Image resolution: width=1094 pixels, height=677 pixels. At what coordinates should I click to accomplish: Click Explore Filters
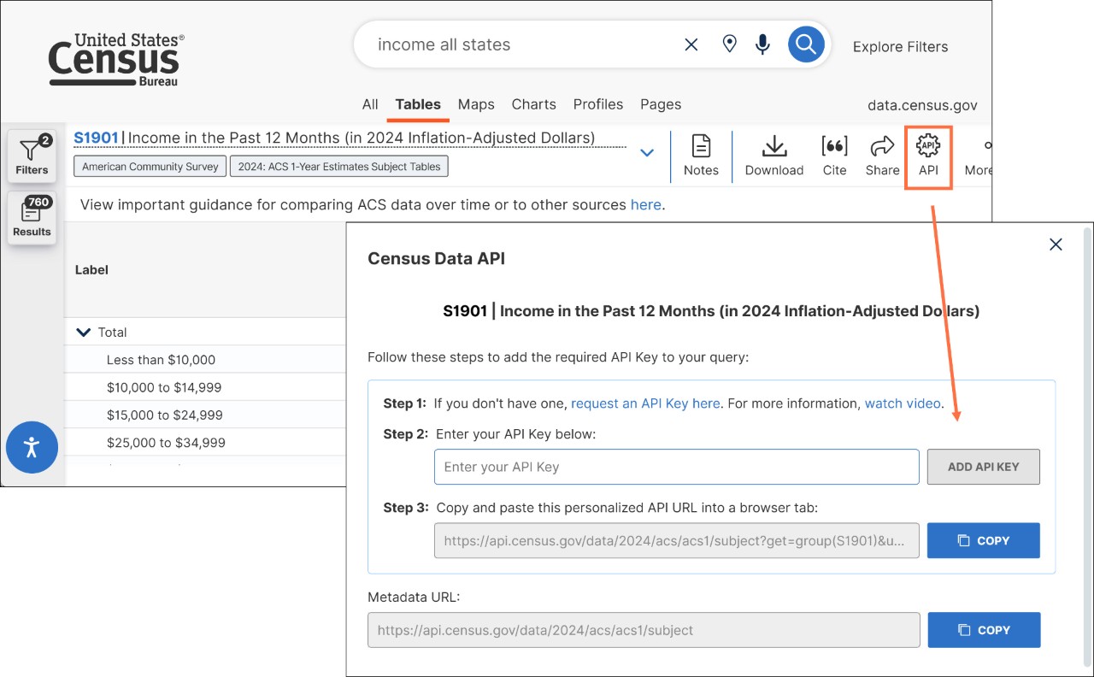point(900,47)
